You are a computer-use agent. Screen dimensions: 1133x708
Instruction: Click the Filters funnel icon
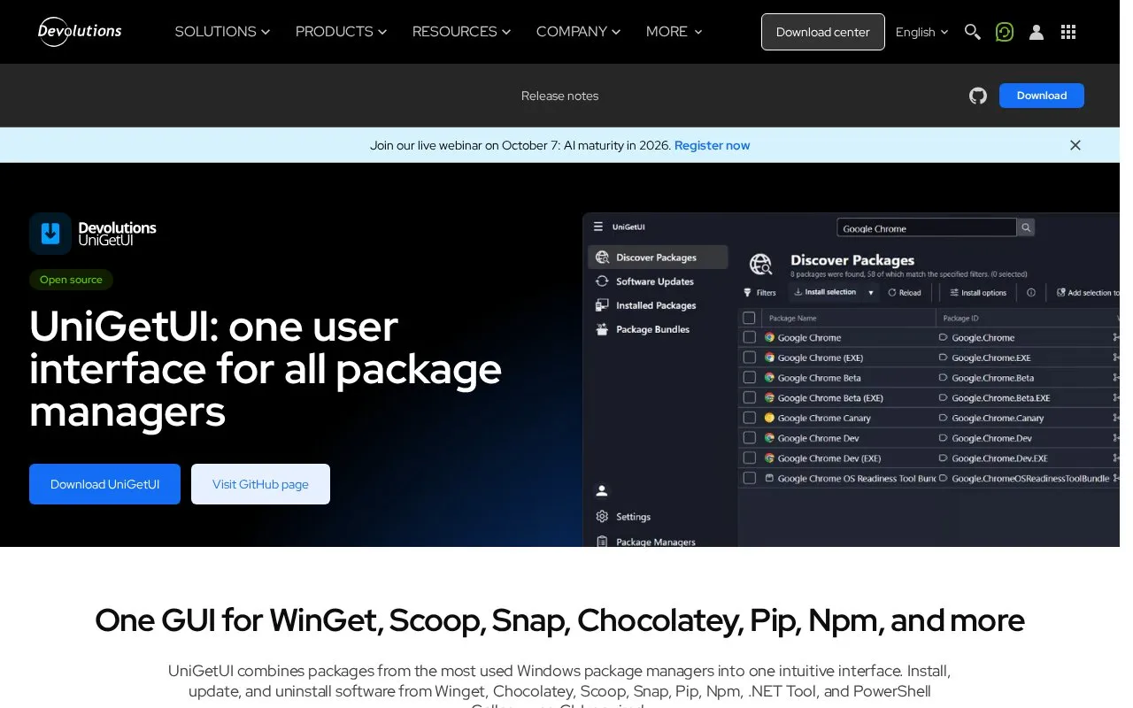[x=746, y=293]
